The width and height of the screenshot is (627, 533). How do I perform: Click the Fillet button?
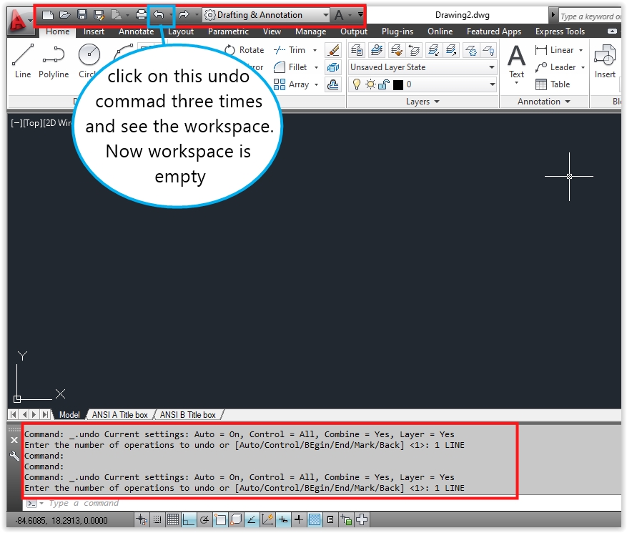pyautogui.click(x=291, y=67)
